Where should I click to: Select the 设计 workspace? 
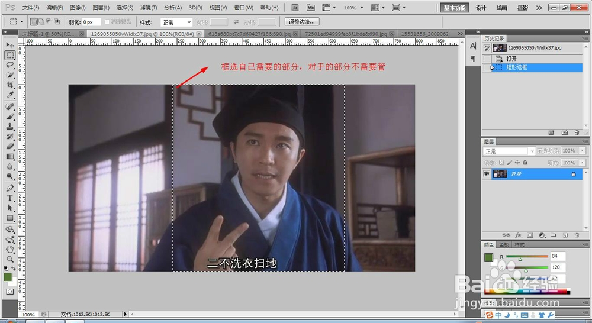481,8
